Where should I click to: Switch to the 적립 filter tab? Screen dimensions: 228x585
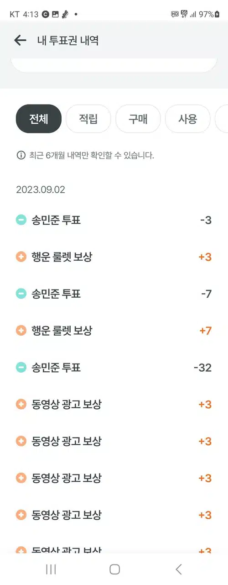[88, 119]
